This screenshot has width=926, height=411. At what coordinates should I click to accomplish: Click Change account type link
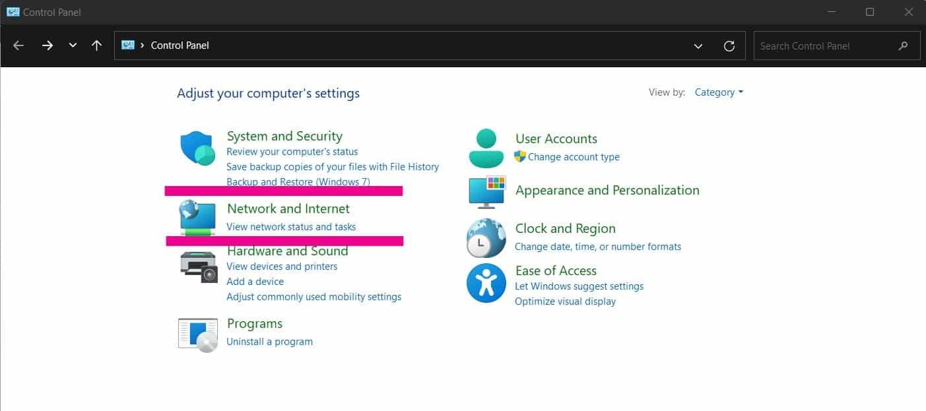574,157
